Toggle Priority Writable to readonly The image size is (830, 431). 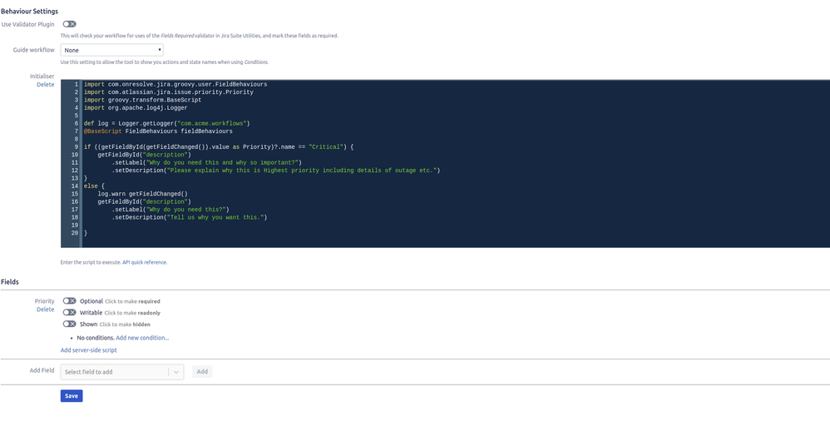coord(69,312)
